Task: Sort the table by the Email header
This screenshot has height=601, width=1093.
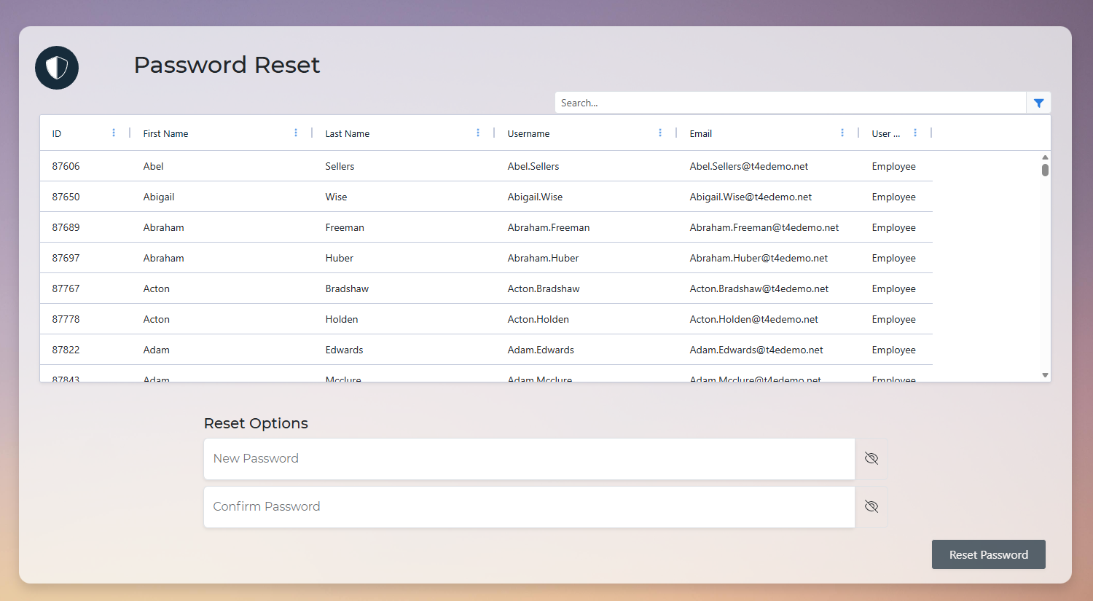Action: tap(700, 133)
